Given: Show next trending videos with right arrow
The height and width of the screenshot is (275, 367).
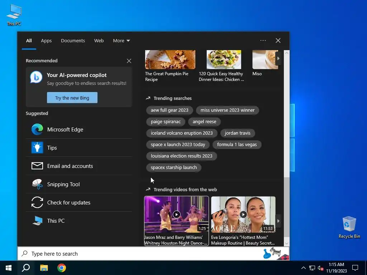Looking at the screenshot, I should (x=278, y=221).
